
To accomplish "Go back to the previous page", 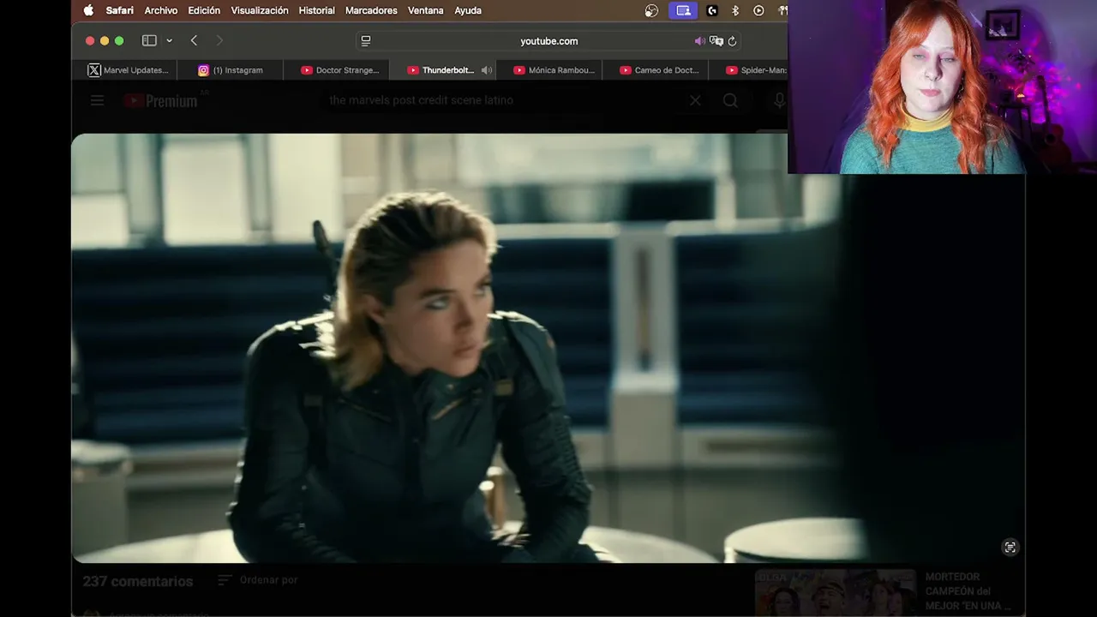I will coord(194,40).
